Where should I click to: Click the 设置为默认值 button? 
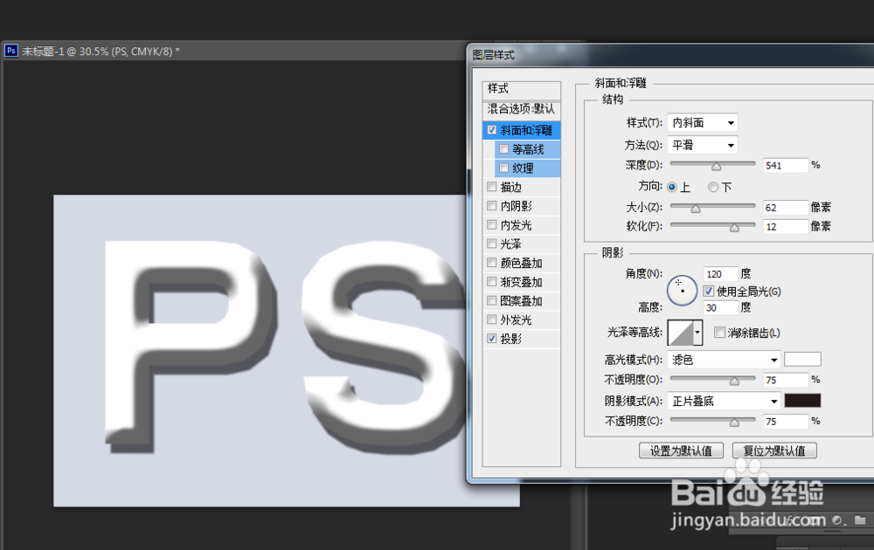pyautogui.click(x=681, y=450)
